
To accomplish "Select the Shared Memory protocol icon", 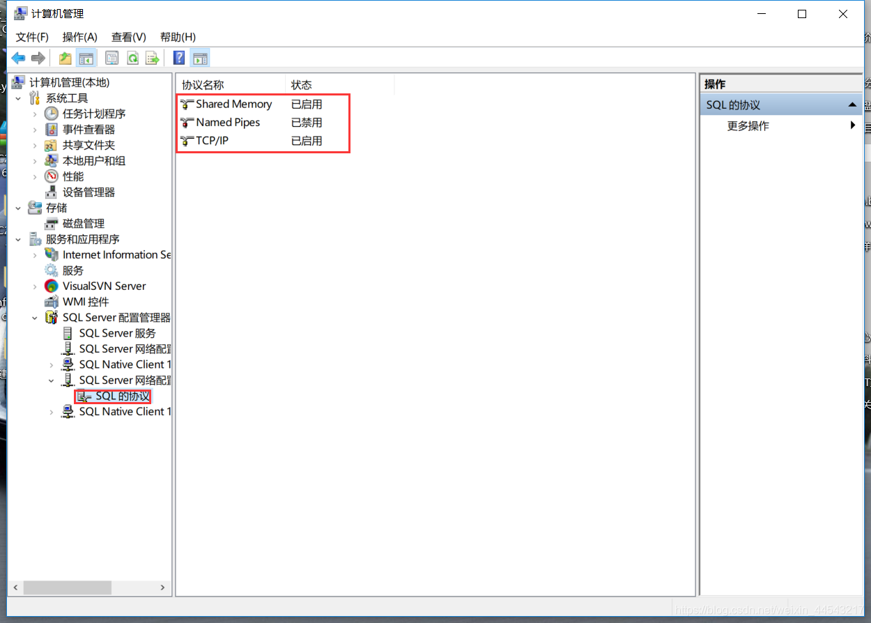I will tap(187, 105).
